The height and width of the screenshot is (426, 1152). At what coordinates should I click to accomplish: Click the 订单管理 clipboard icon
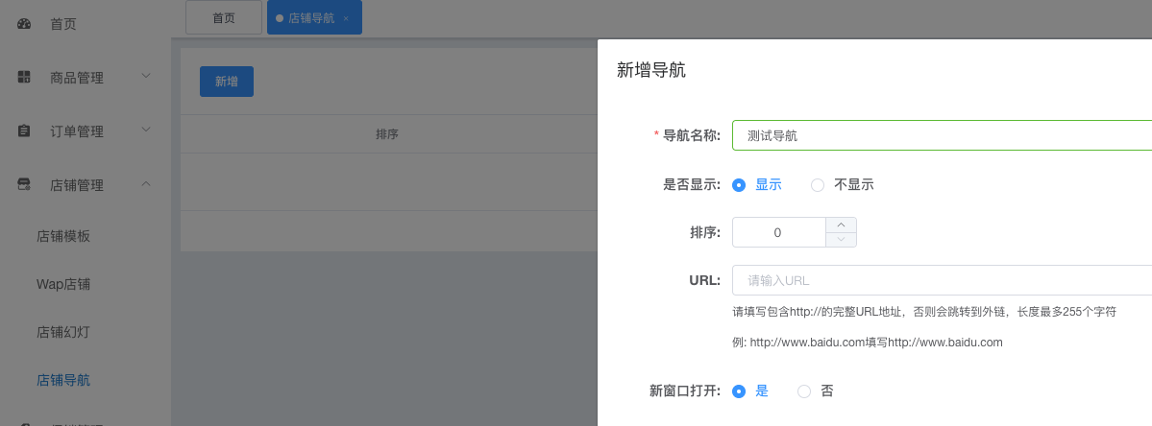point(24,130)
